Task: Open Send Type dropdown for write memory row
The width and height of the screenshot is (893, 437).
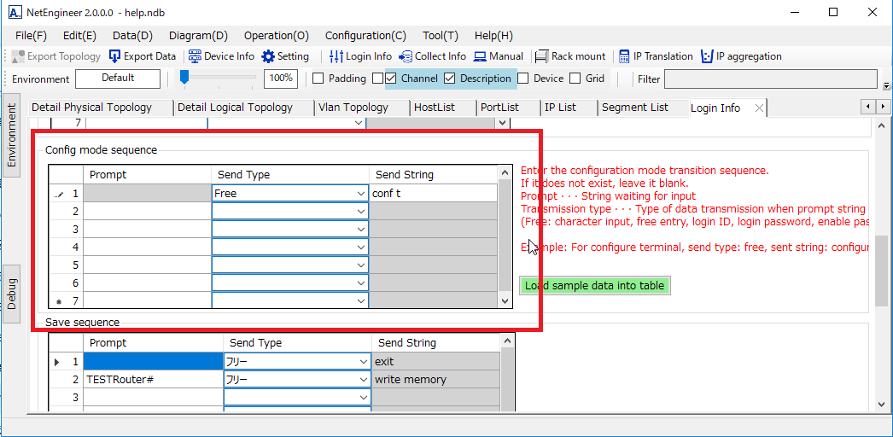Action: tap(363, 379)
